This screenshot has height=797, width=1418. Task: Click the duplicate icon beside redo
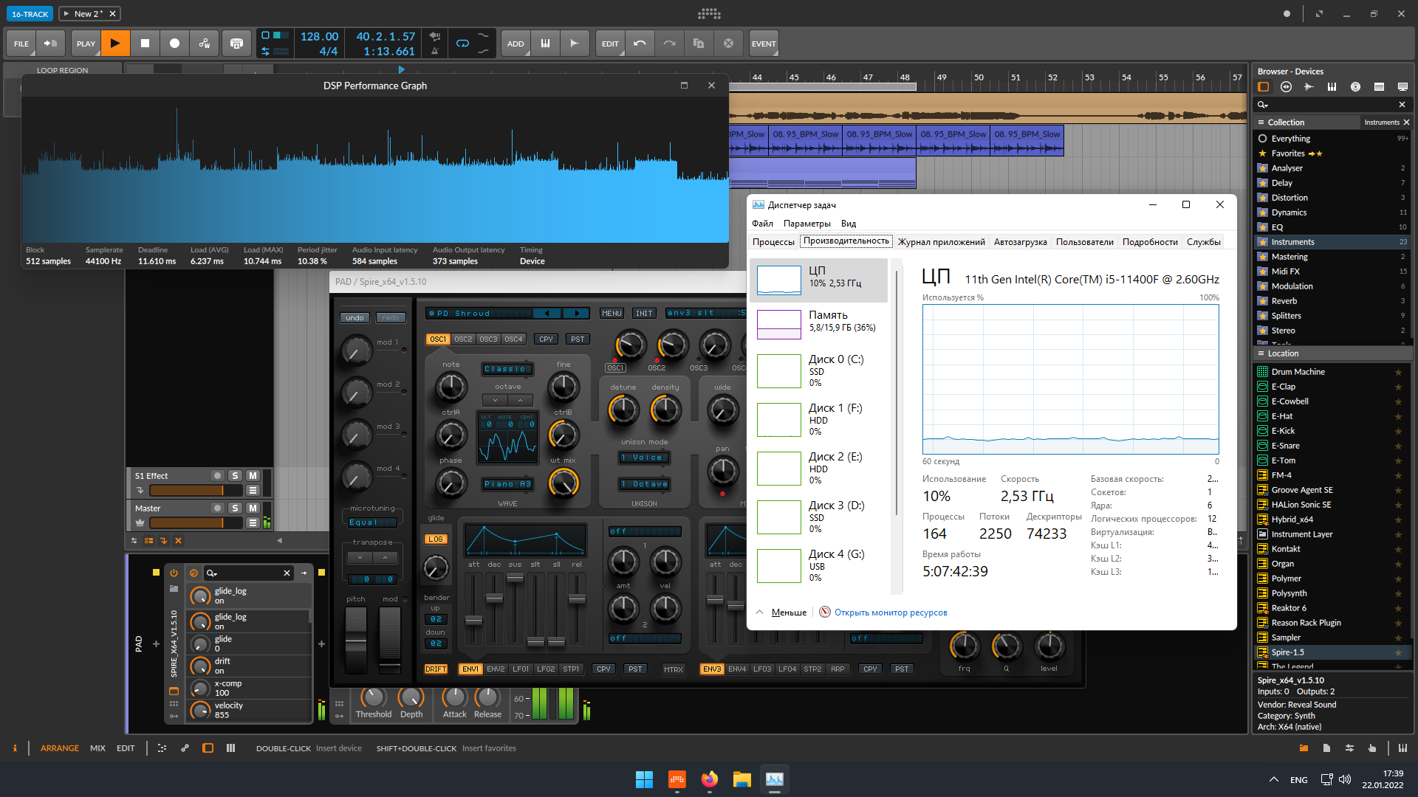coord(699,44)
